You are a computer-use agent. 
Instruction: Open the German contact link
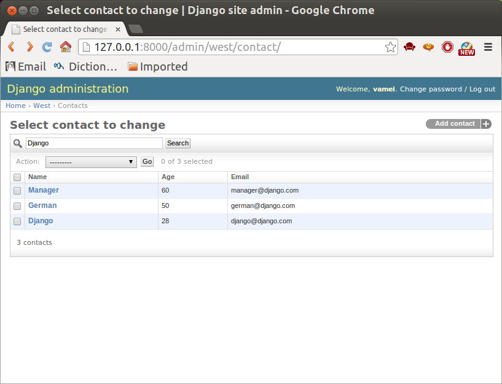pyautogui.click(x=42, y=205)
